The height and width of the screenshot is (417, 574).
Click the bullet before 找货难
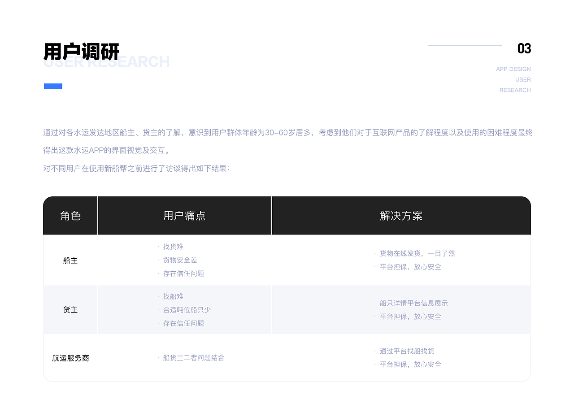(x=158, y=247)
